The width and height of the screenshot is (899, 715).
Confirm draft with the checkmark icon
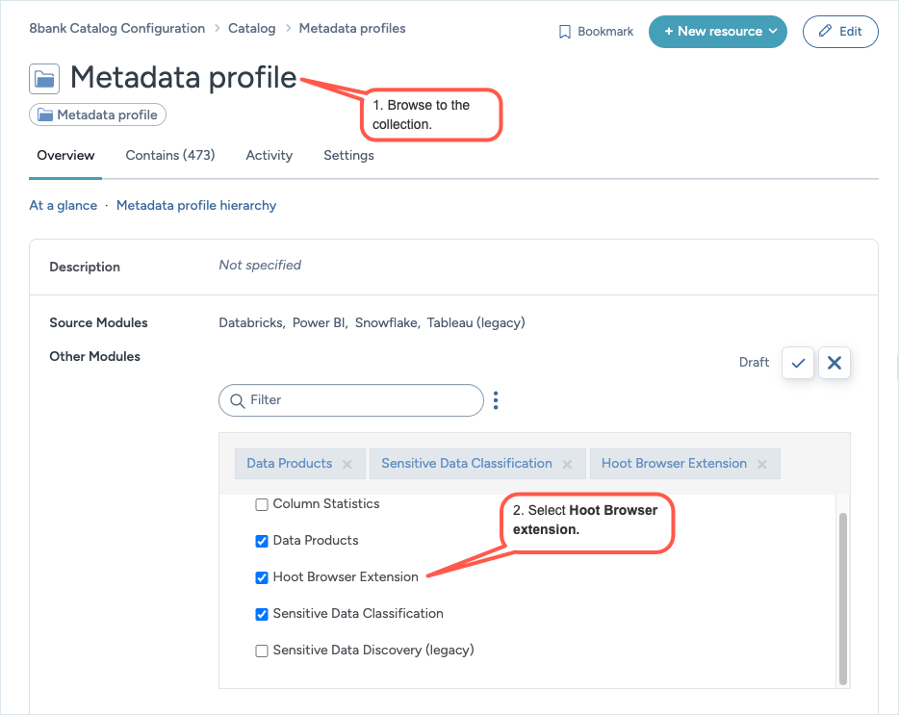point(798,363)
